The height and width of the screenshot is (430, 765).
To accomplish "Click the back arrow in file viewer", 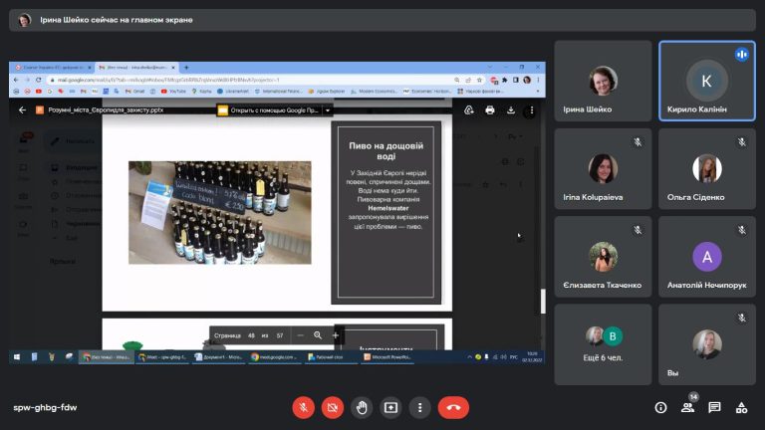I will click(x=23, y=110).
